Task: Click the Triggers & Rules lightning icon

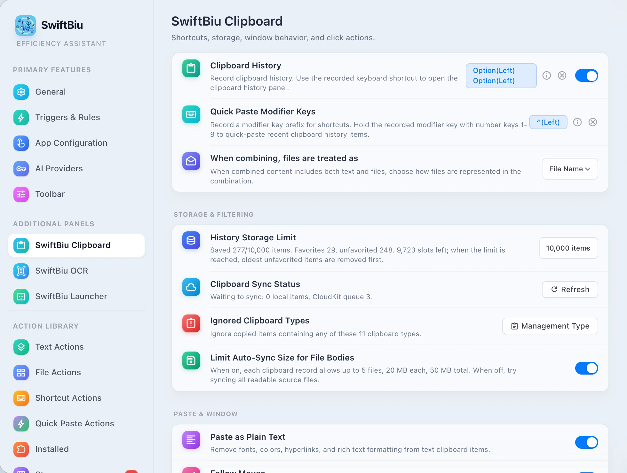Action: (x=21, y=118)
